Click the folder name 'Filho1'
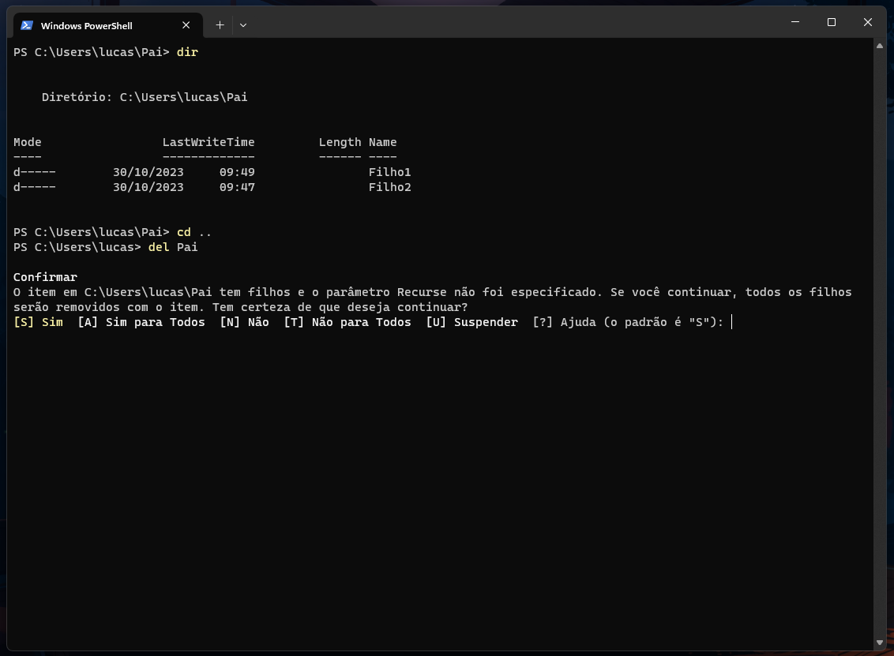Screen dimensions: 894x656 (x=390, y=172)
